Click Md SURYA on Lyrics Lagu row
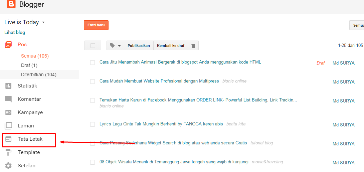This screenshot has height=172, width=364. (x=344, y=125)
